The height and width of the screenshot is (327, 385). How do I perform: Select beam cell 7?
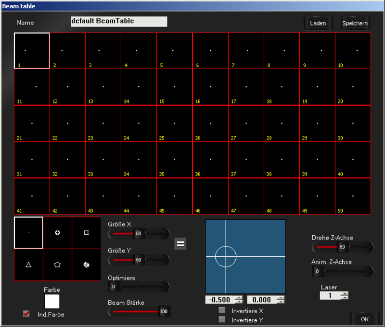246,50
